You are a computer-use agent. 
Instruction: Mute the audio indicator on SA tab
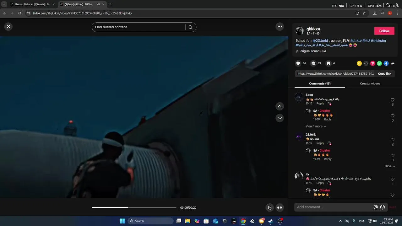[98, 4]
